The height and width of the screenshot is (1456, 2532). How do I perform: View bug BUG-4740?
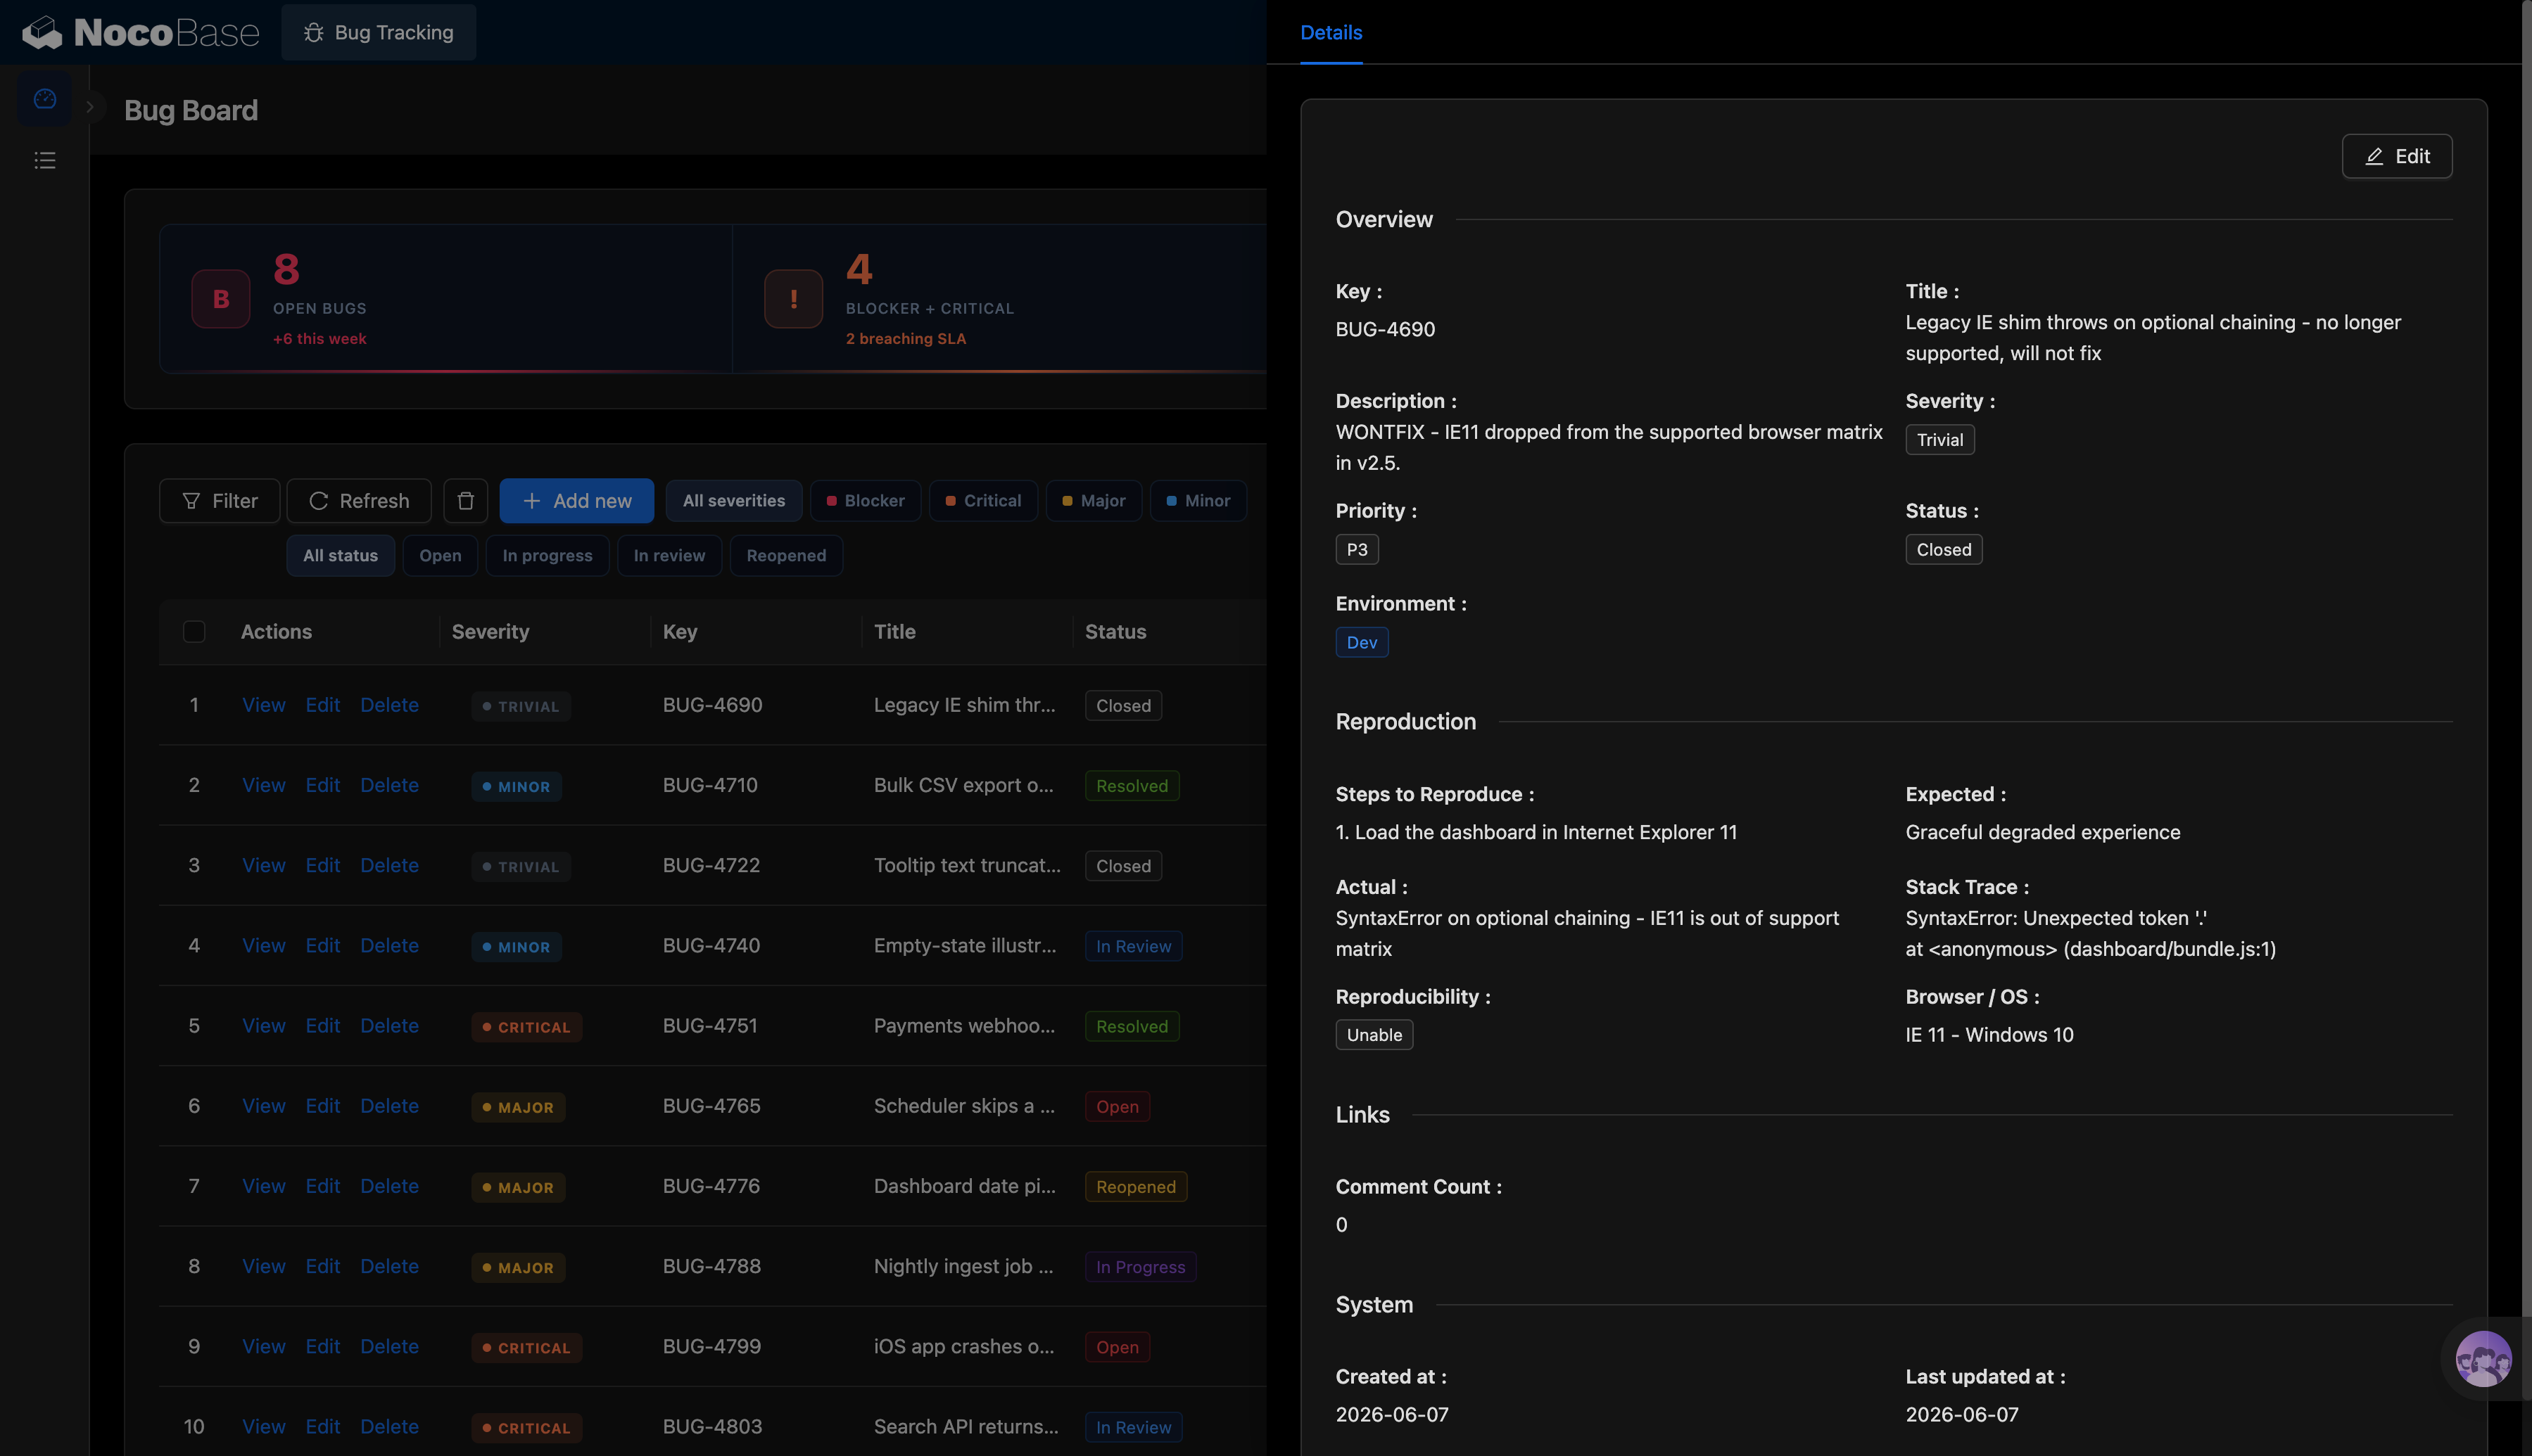263,946
